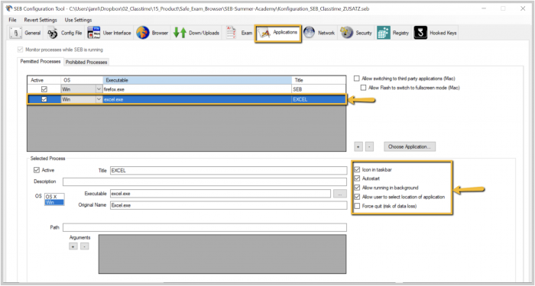The width and height of the screenshot is (535, 286).
Task: Enable Allow Flash fullscreen mode (Mac)
Action: [364, 88]
